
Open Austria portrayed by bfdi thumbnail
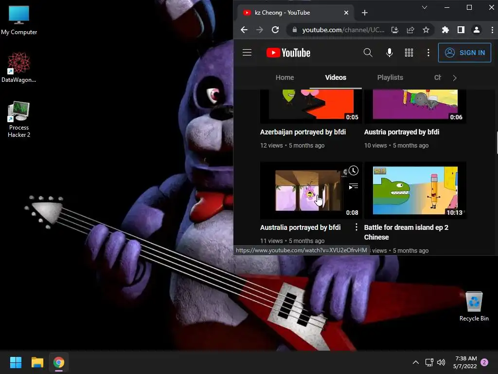415,107
